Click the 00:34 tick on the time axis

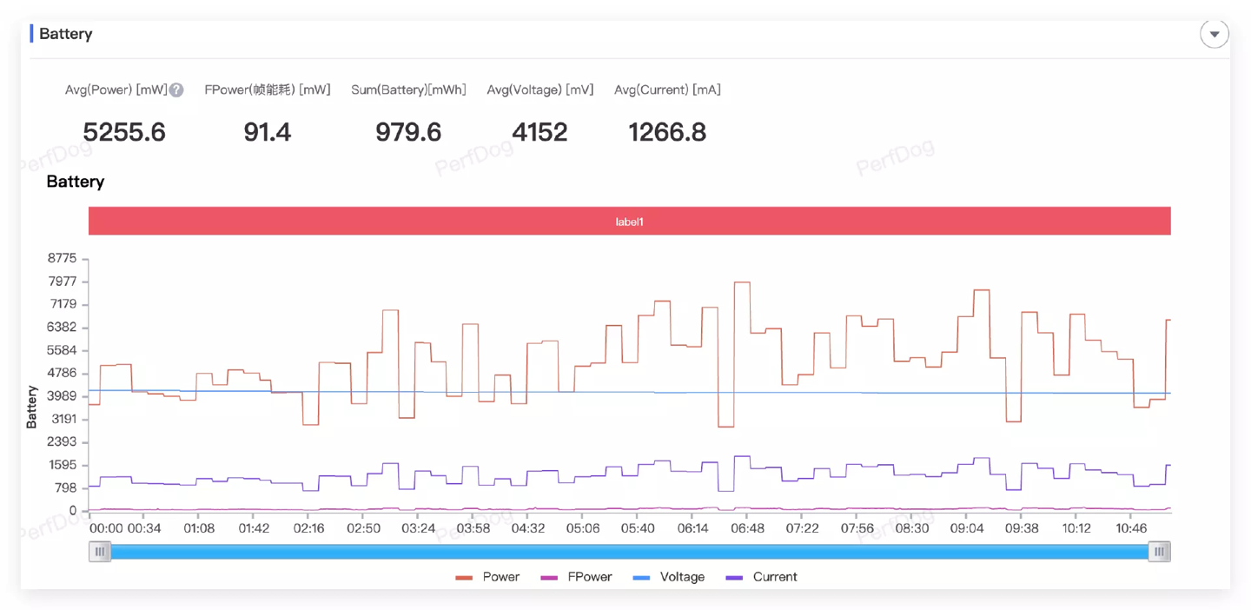click(144, 528)
